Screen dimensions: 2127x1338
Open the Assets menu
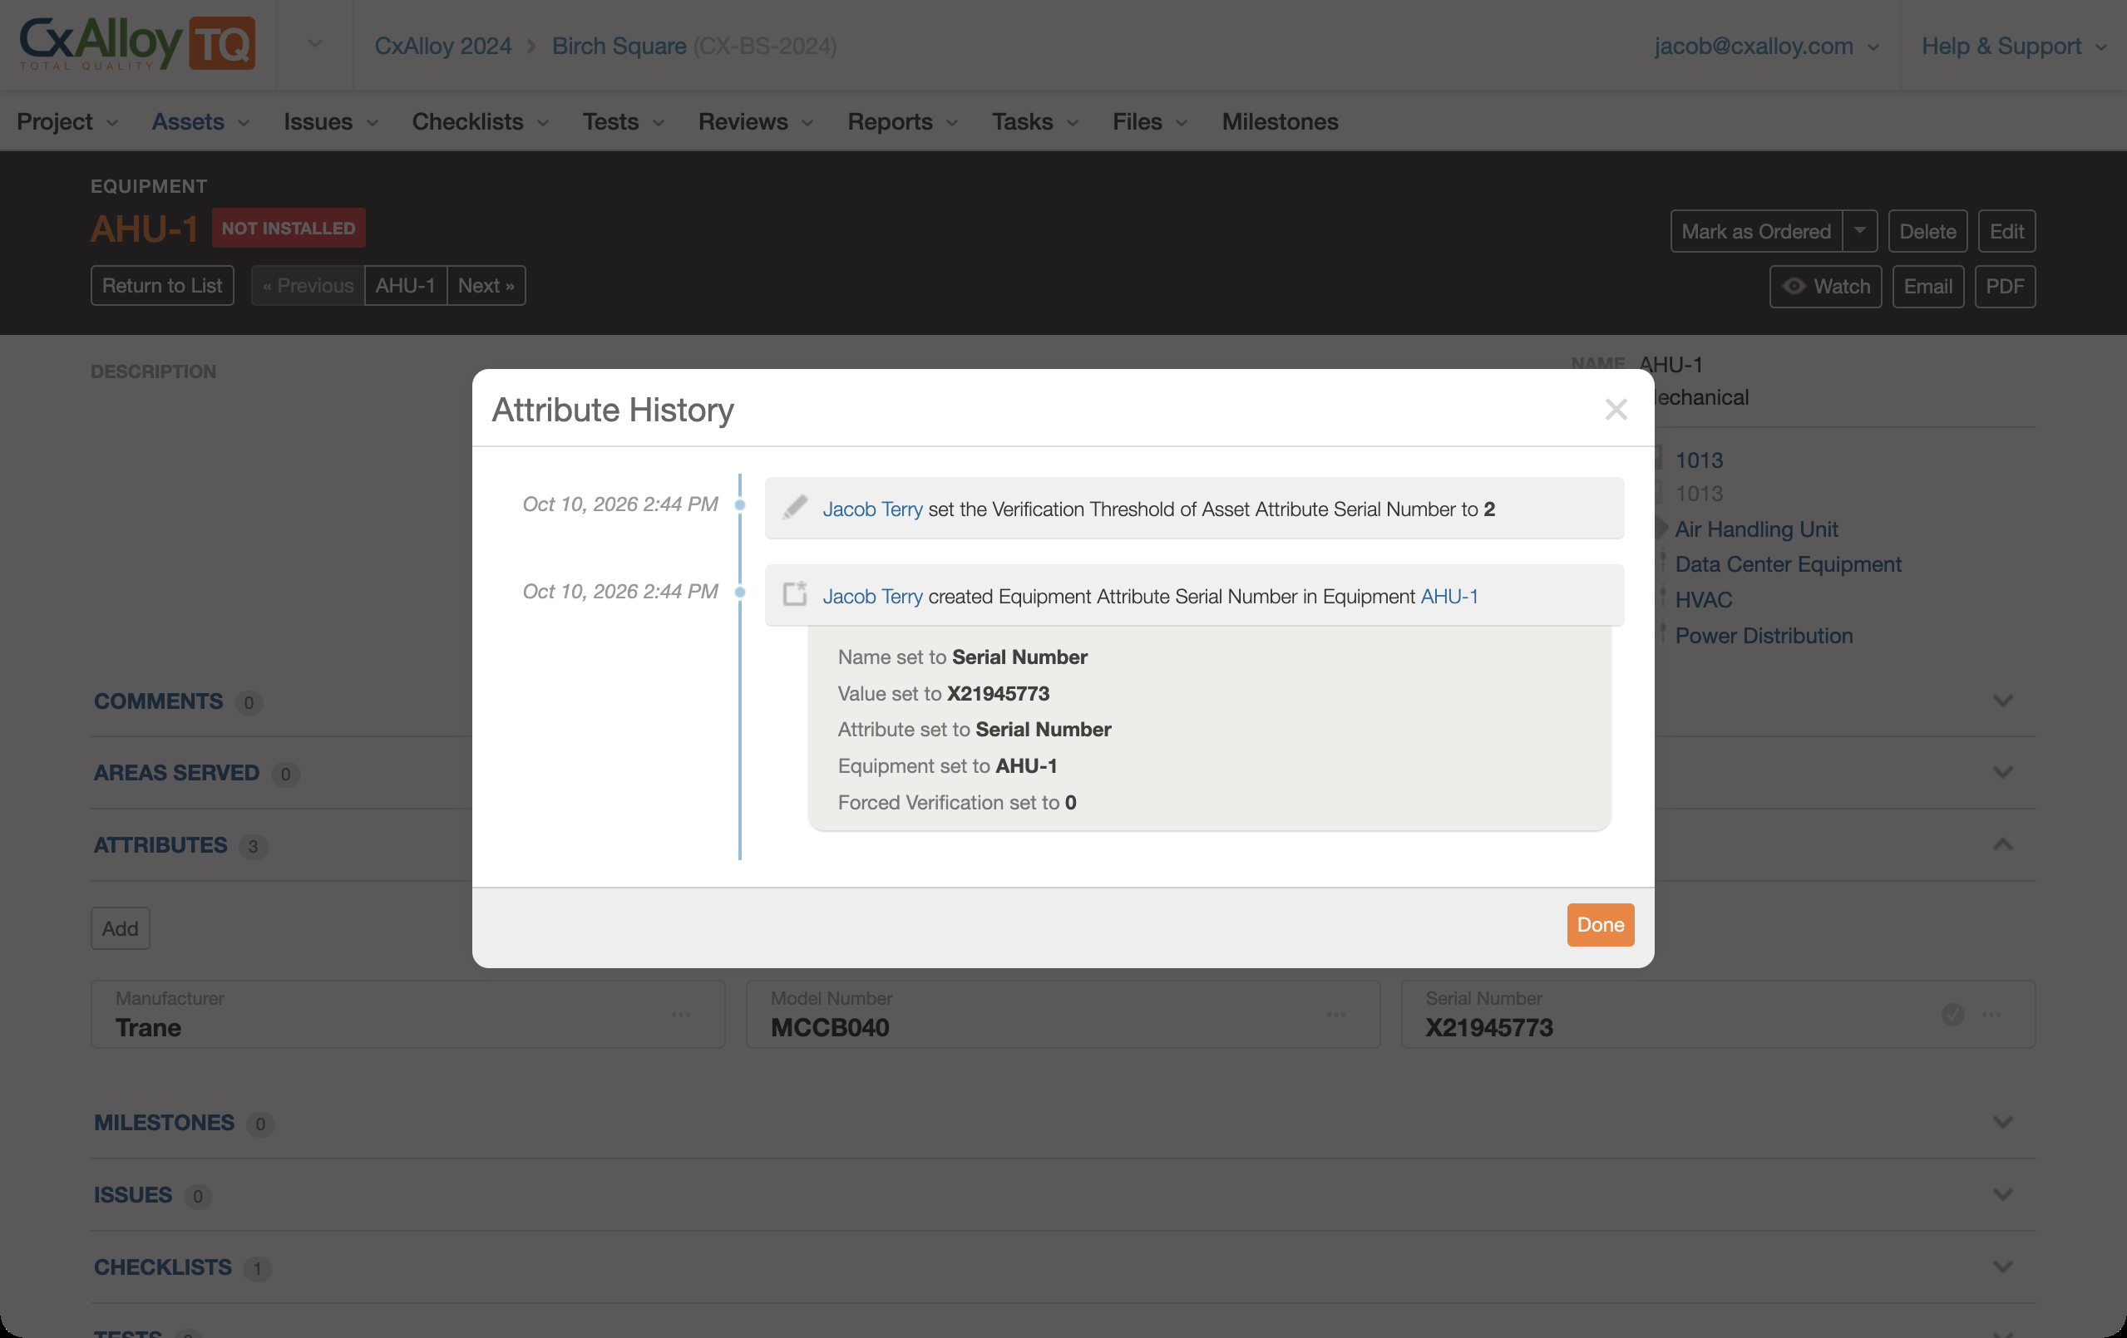point(200,122)
